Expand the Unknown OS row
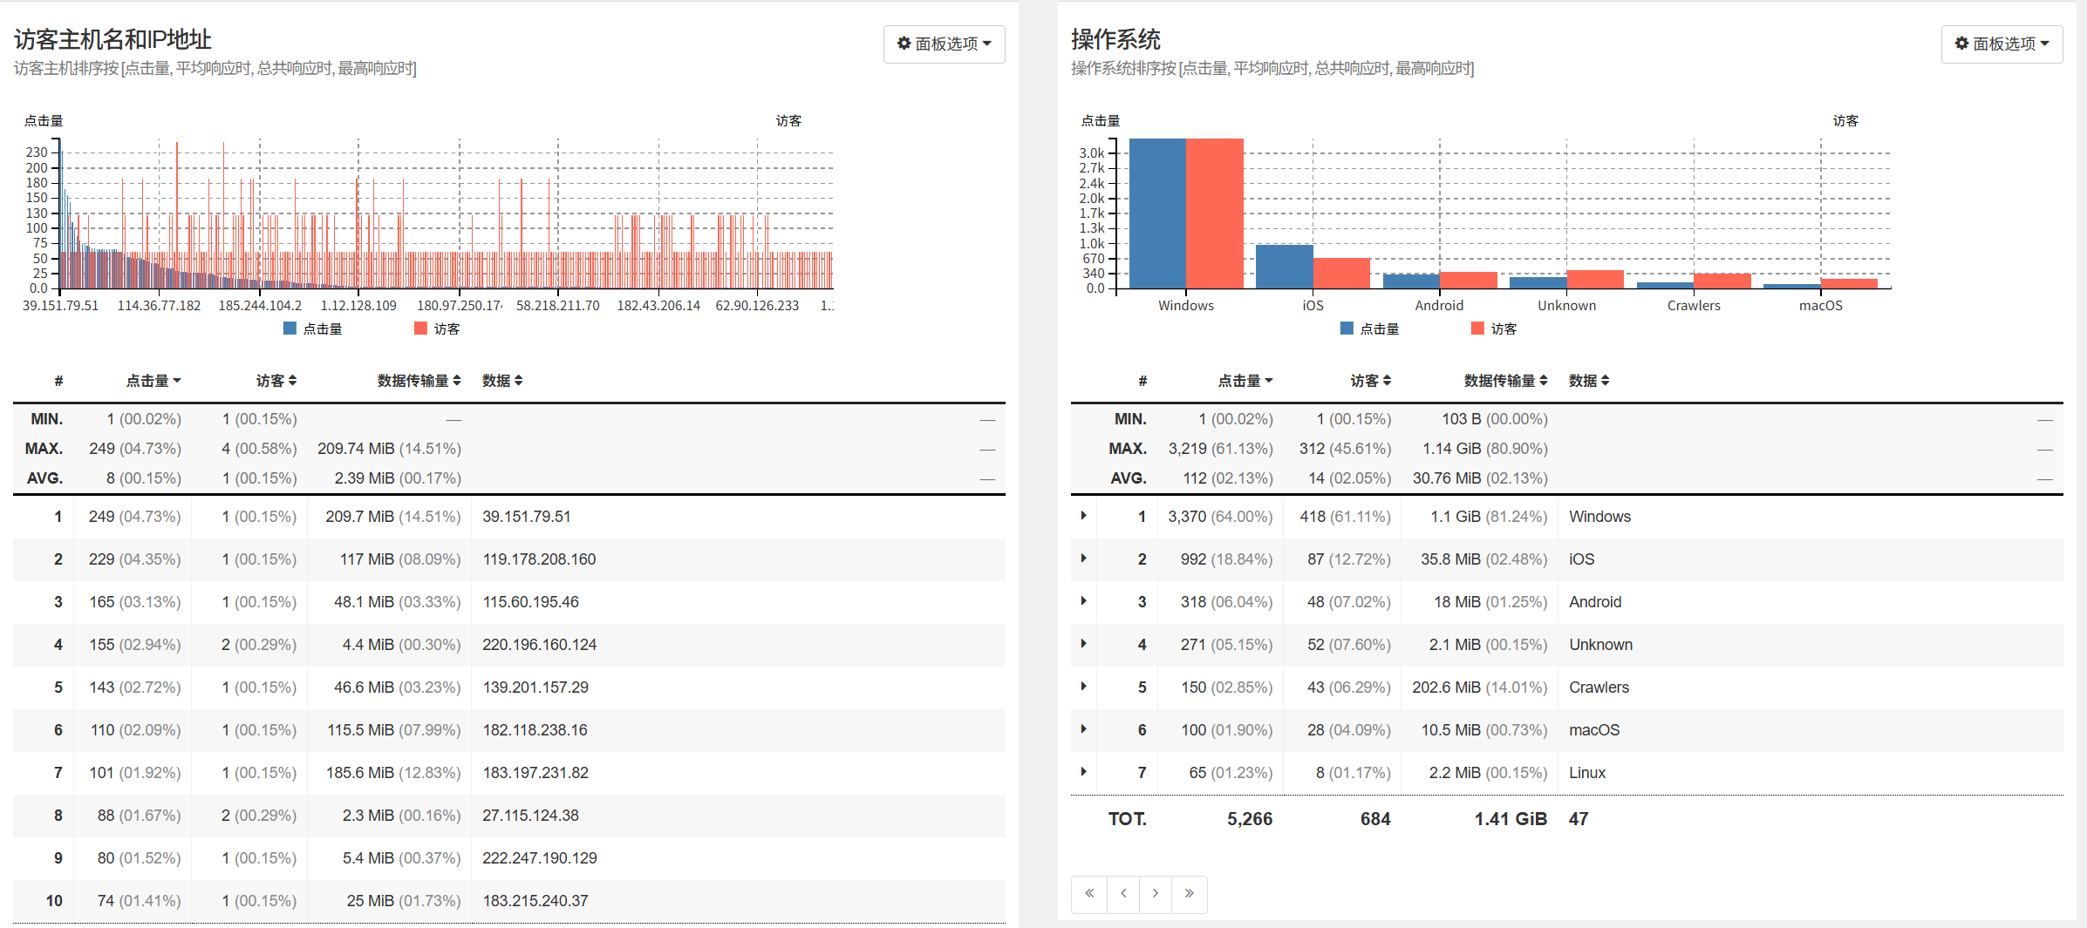Image resolution: width=2087 pixels, height=928 pixels. click(x=1083, y=644)
